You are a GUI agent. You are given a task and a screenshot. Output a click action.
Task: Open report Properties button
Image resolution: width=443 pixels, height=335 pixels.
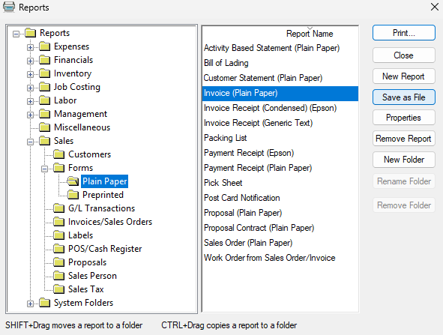404,118
